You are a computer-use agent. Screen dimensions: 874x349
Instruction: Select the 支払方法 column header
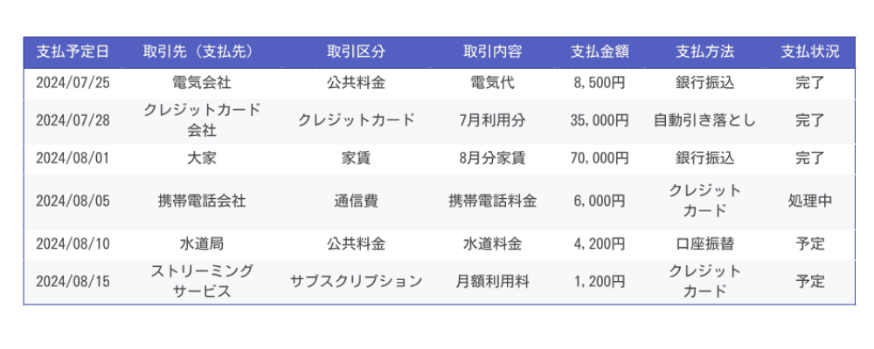pyautogui.click(x=704, y=52)
